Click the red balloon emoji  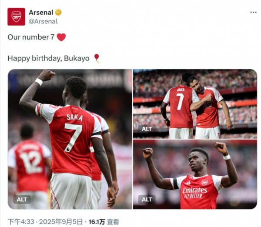click(96, 58)
